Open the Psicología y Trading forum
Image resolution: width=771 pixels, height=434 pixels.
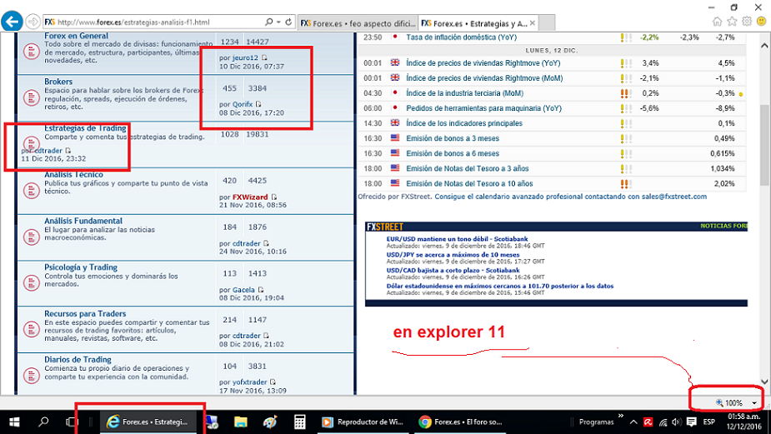tap(81, 267)
